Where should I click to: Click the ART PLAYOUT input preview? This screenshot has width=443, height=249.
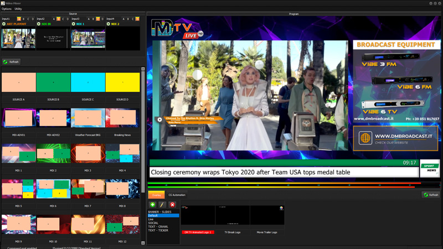19,38
